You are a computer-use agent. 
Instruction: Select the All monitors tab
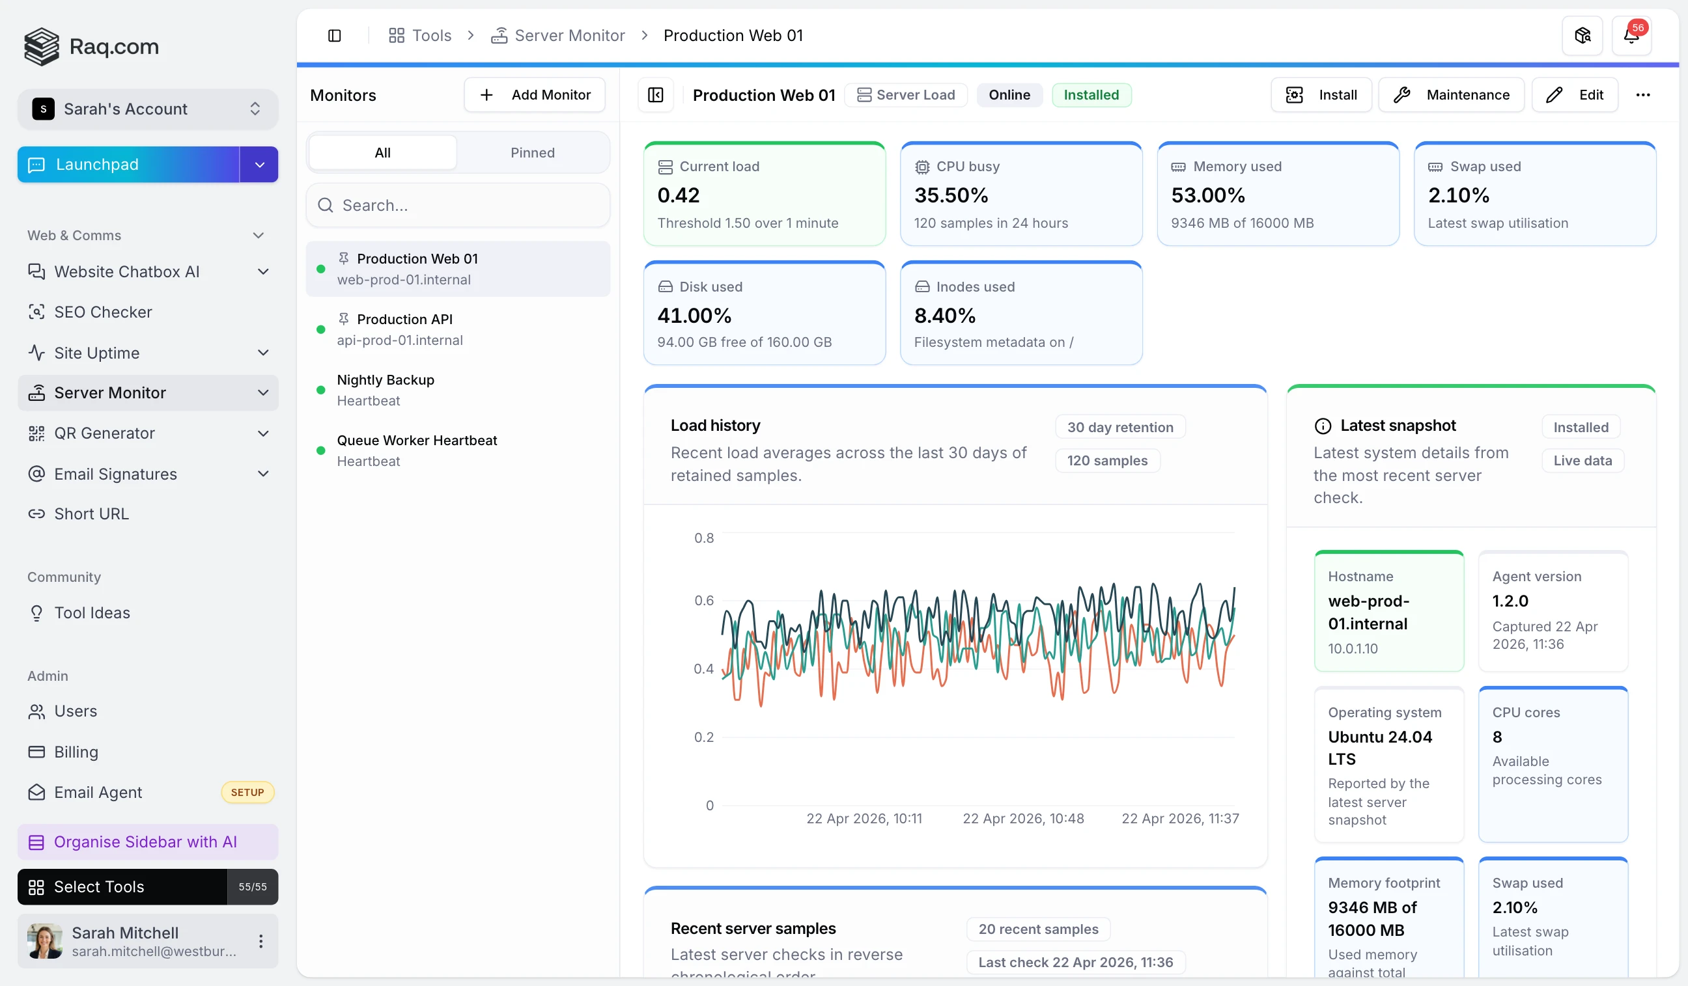(382, 152)
